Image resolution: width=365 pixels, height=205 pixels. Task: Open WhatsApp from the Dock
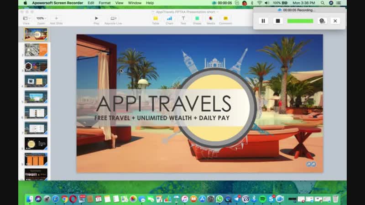click(219, 199)
